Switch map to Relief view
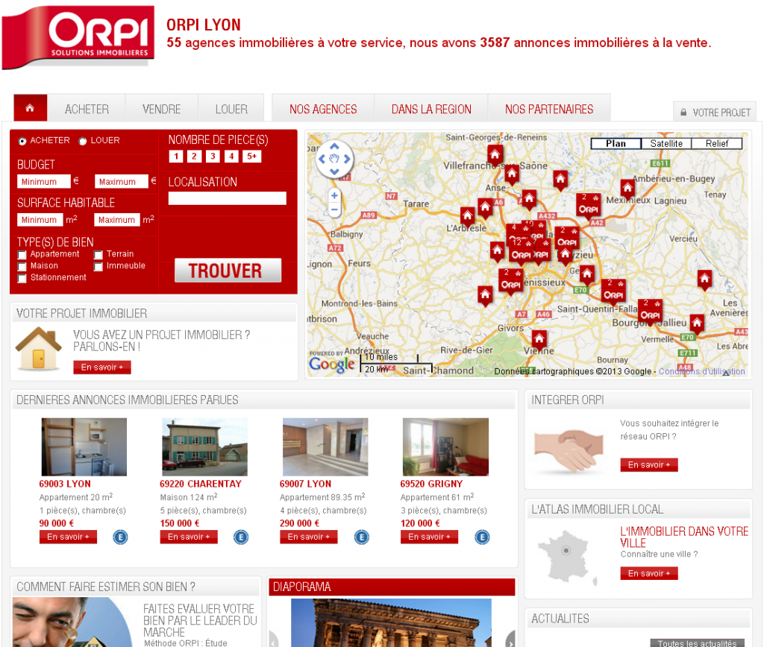Image resolution: width=764 pixels, height=647 pixels. tap(717, 144)
